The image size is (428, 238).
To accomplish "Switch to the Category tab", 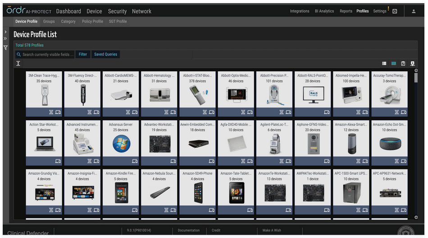I will pyautogui.click(x=68, y=21).
